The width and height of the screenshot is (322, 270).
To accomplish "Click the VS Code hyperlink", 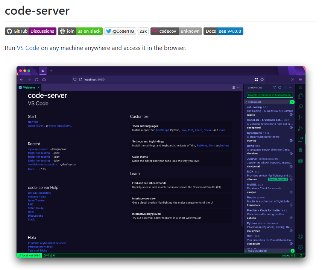I will tap(28, 48).
